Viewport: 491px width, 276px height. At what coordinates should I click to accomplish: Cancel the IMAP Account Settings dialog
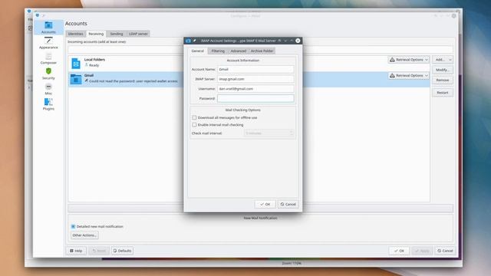[x=288, y=204]
